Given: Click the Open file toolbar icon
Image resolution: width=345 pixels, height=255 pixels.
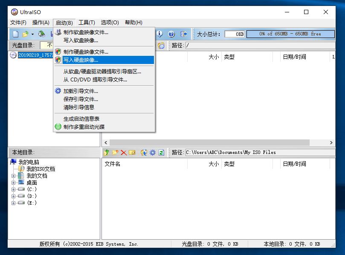Looking at the screenshot, I should point(26,34).
